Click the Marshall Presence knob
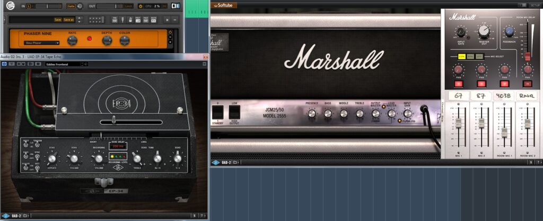This screenshot has height=221, width=543. point(312,113)
